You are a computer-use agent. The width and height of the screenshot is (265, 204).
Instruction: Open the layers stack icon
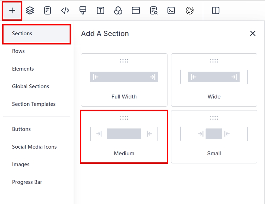[30, 11]
